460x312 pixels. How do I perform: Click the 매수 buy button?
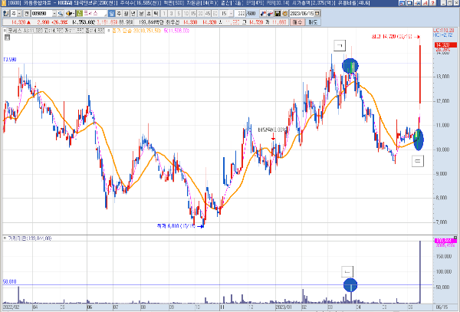(x=297, y=22)
